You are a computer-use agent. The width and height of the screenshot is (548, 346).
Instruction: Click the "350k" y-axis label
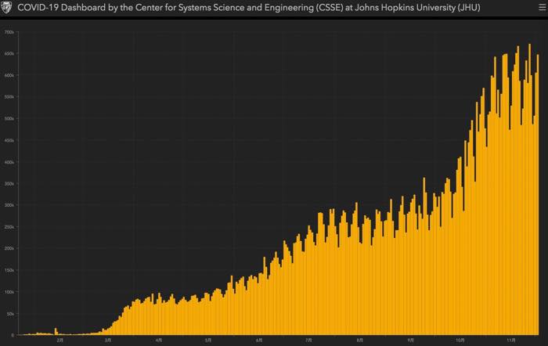(x=9, y=184)
